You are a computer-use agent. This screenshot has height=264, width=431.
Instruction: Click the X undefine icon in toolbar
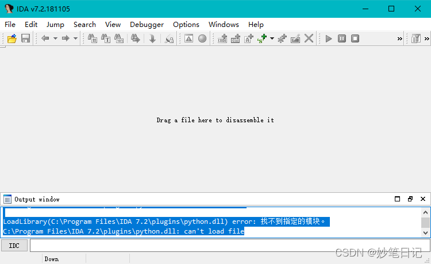tap(309, 38)
